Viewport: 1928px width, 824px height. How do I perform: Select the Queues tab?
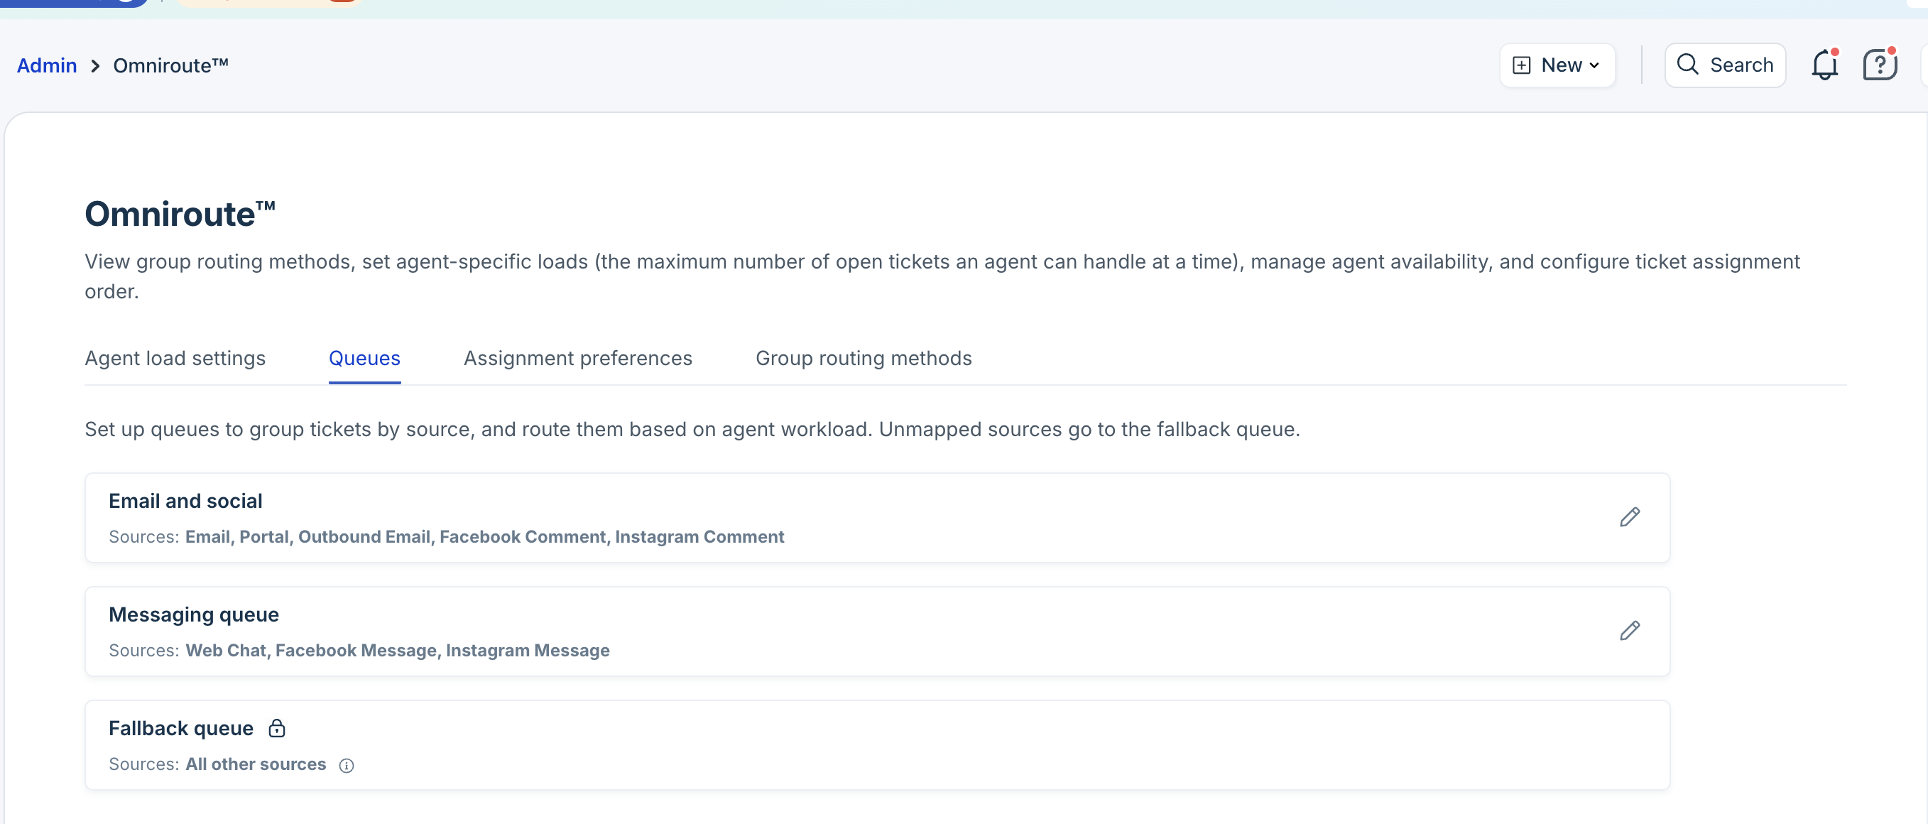tap(364, 359)
